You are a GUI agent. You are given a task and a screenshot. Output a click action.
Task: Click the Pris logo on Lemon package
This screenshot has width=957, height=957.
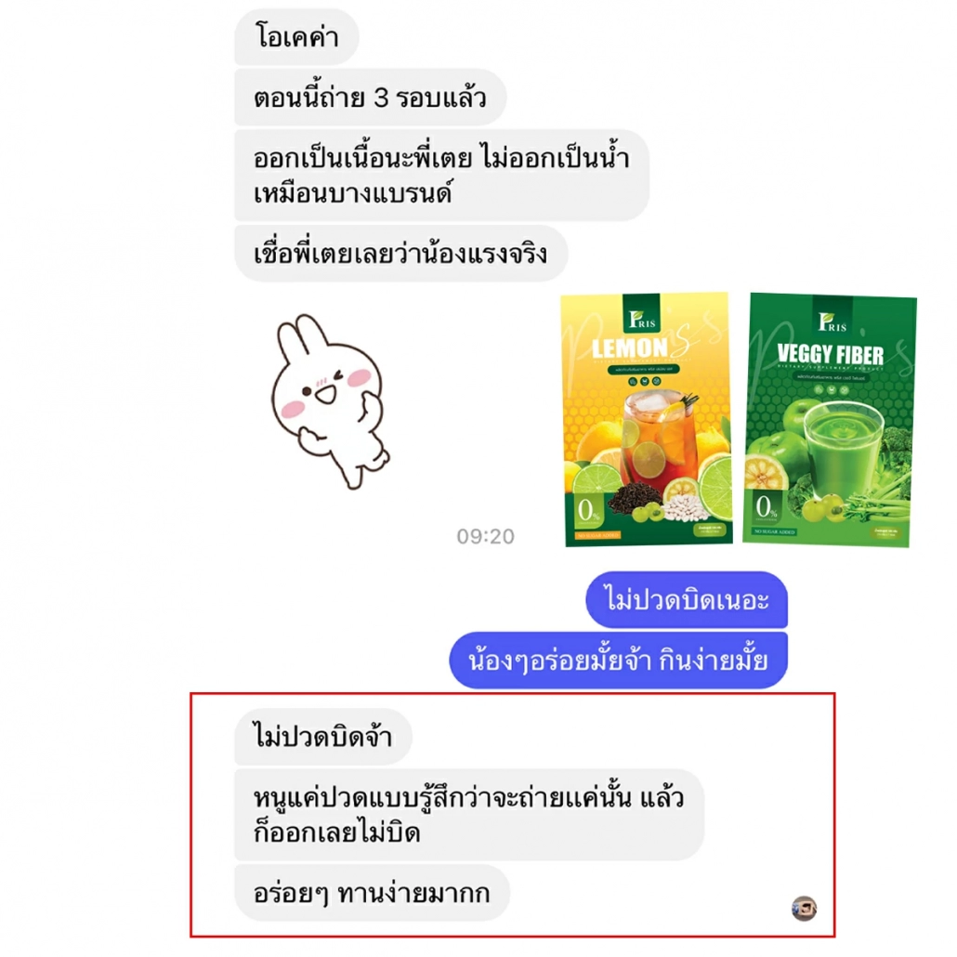(641, 319)
